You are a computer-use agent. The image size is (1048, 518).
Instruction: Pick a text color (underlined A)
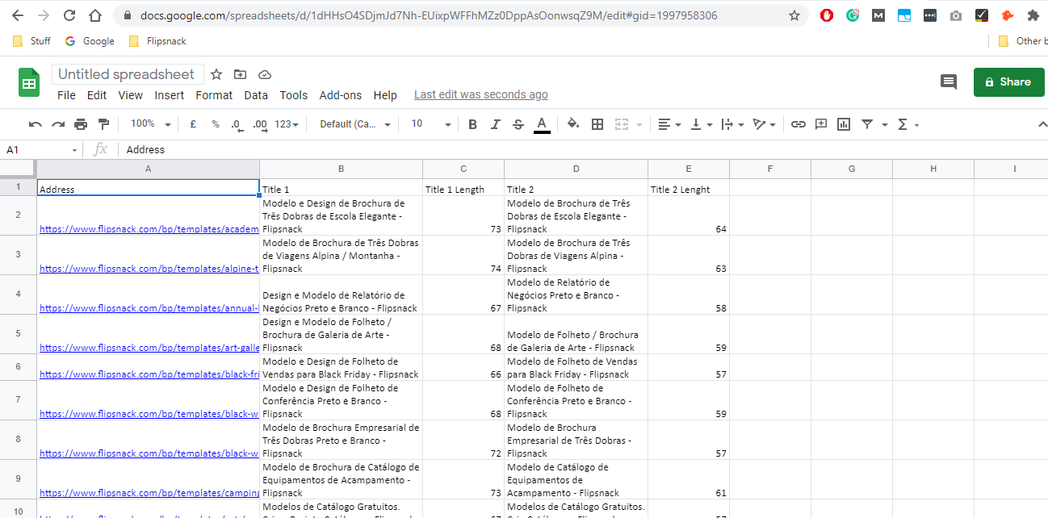[x=542, y=124]
